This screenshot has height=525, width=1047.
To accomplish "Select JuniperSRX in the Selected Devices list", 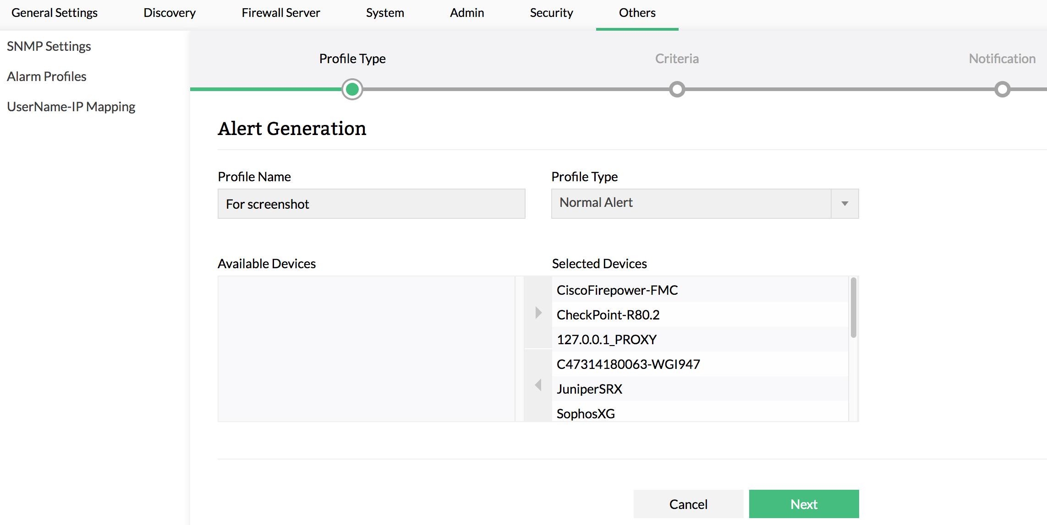I will click(x=589, y=389).
